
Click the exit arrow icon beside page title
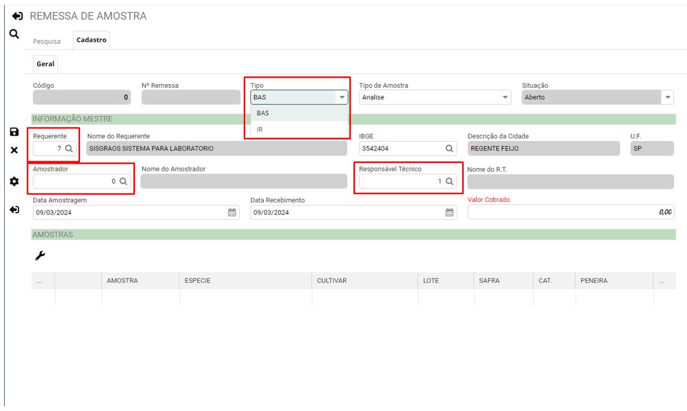[19, 16]
